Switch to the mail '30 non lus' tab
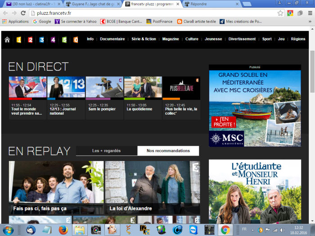 (x=33, y=4)
